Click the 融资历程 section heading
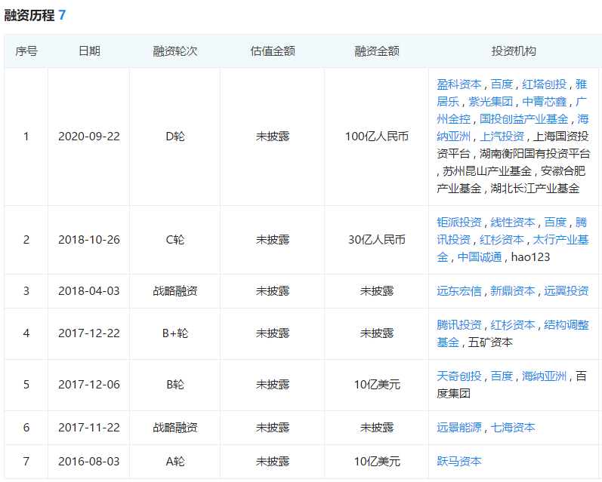Image resolution: width=602 pixels, height=482 pixels. 29,15
